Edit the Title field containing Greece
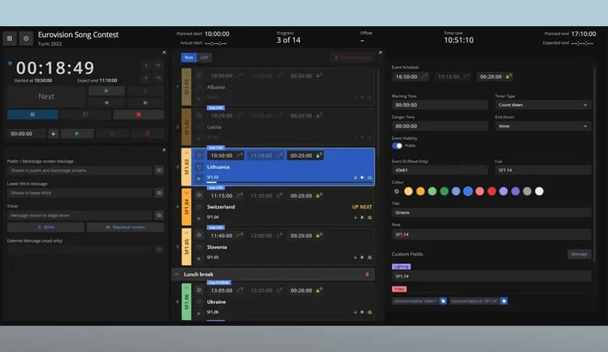This screenshot has height=352, width=608. pos(492,212)
